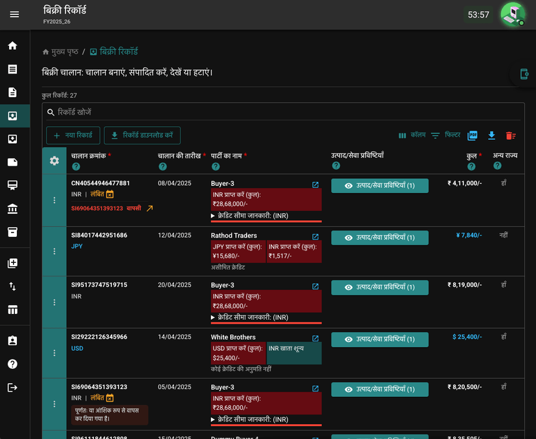The height and width of the screenshot is (439, 536).
Task: Go to Home via sidebar house icon
Action: [x=13, y=46]
